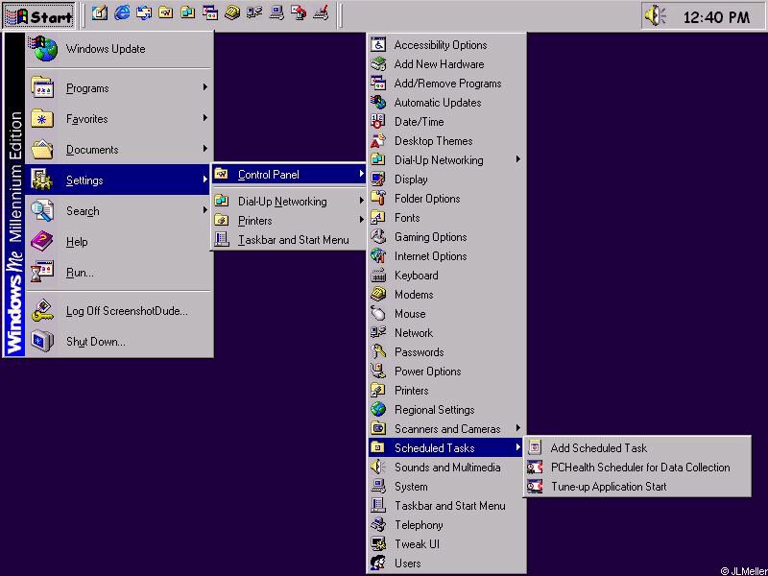Viewport: 768px width, 576px height.
Task: Click the red arrow quick launch icon
Action: click(299, 13)
